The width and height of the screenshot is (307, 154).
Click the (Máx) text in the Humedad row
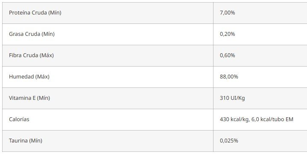click(x=42, y=77)
